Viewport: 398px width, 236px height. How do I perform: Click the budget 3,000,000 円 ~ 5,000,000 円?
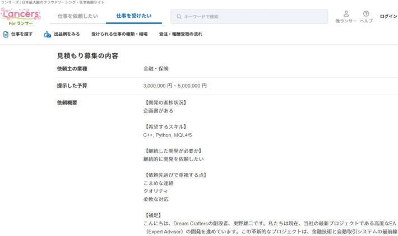[175, 86]
